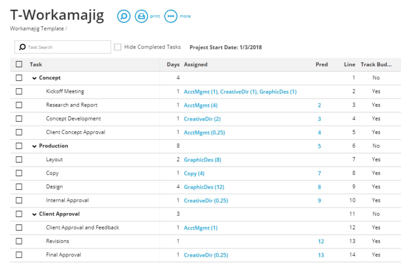
Task: Open the Workamajig Template breadcrumb
Action: click(x=37, y=28)
